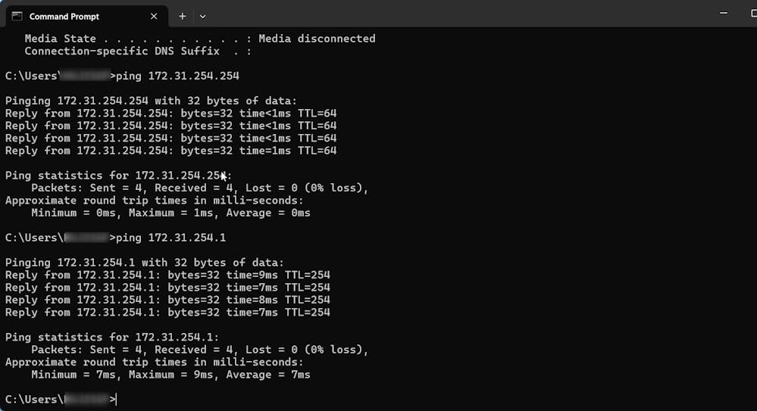Close the Command Prompt tab

154,16
